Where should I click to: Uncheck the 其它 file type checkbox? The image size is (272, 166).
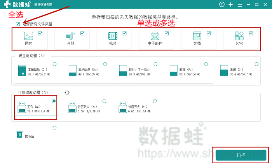click(251, 33)
